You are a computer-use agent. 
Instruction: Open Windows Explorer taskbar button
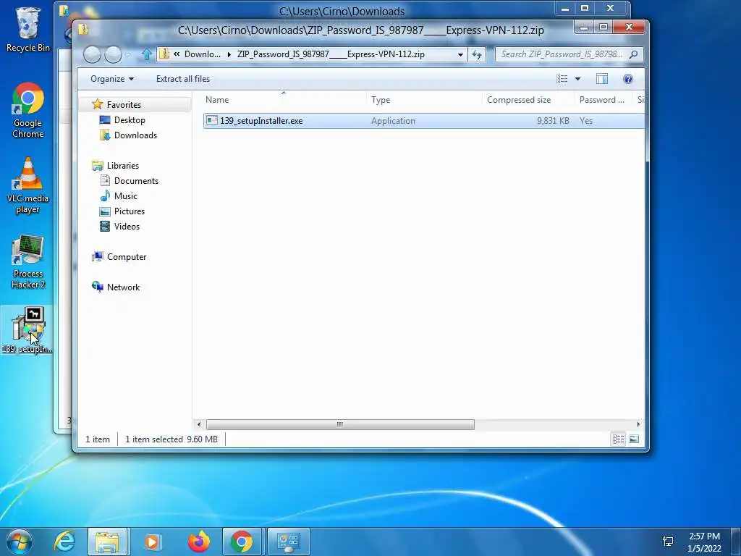[x=107, y=542]
